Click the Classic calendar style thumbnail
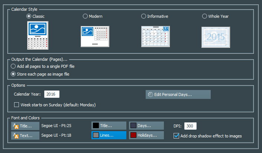262x153 pixels. (38, 35)
